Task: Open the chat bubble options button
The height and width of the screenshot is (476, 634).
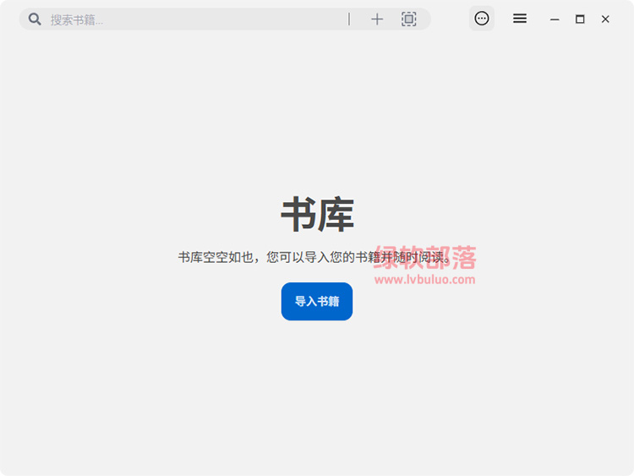Action: (482, 19)
